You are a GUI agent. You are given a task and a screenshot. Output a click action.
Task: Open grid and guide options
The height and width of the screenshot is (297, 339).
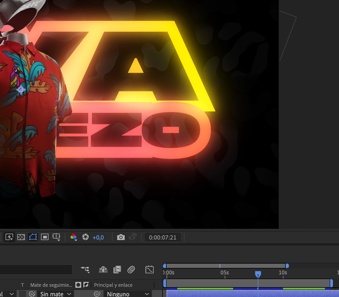pos(56,237)
